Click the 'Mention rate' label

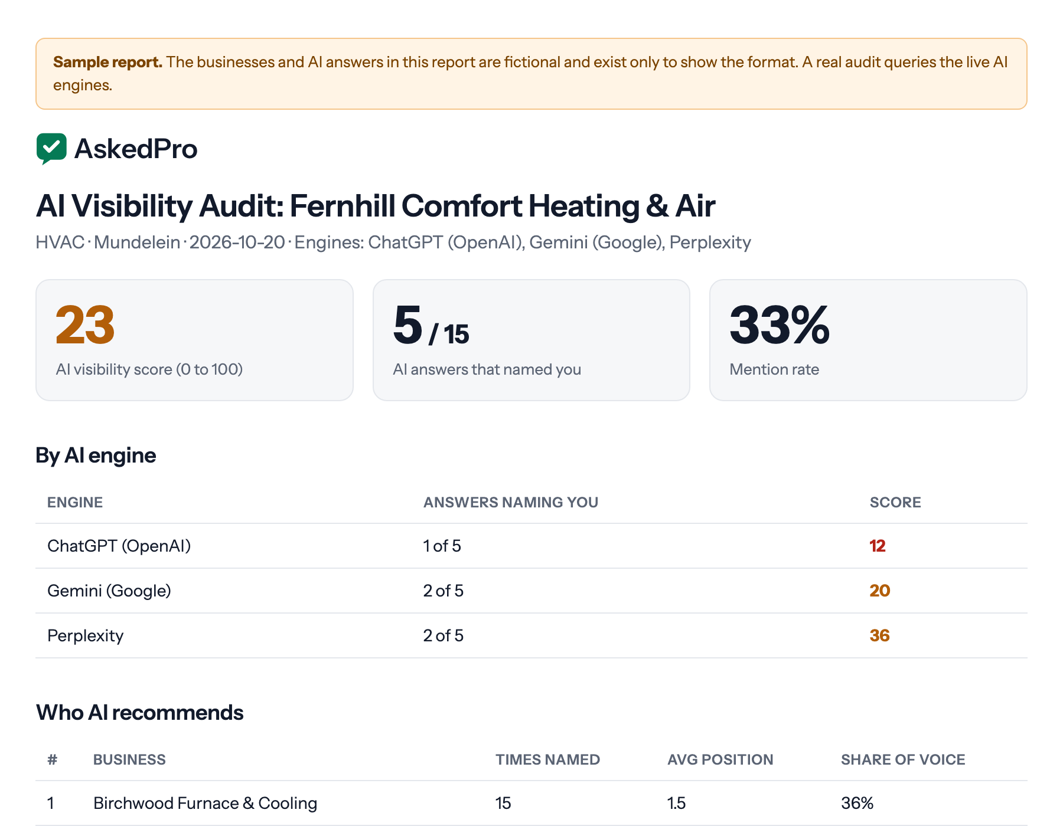point(774,369)
